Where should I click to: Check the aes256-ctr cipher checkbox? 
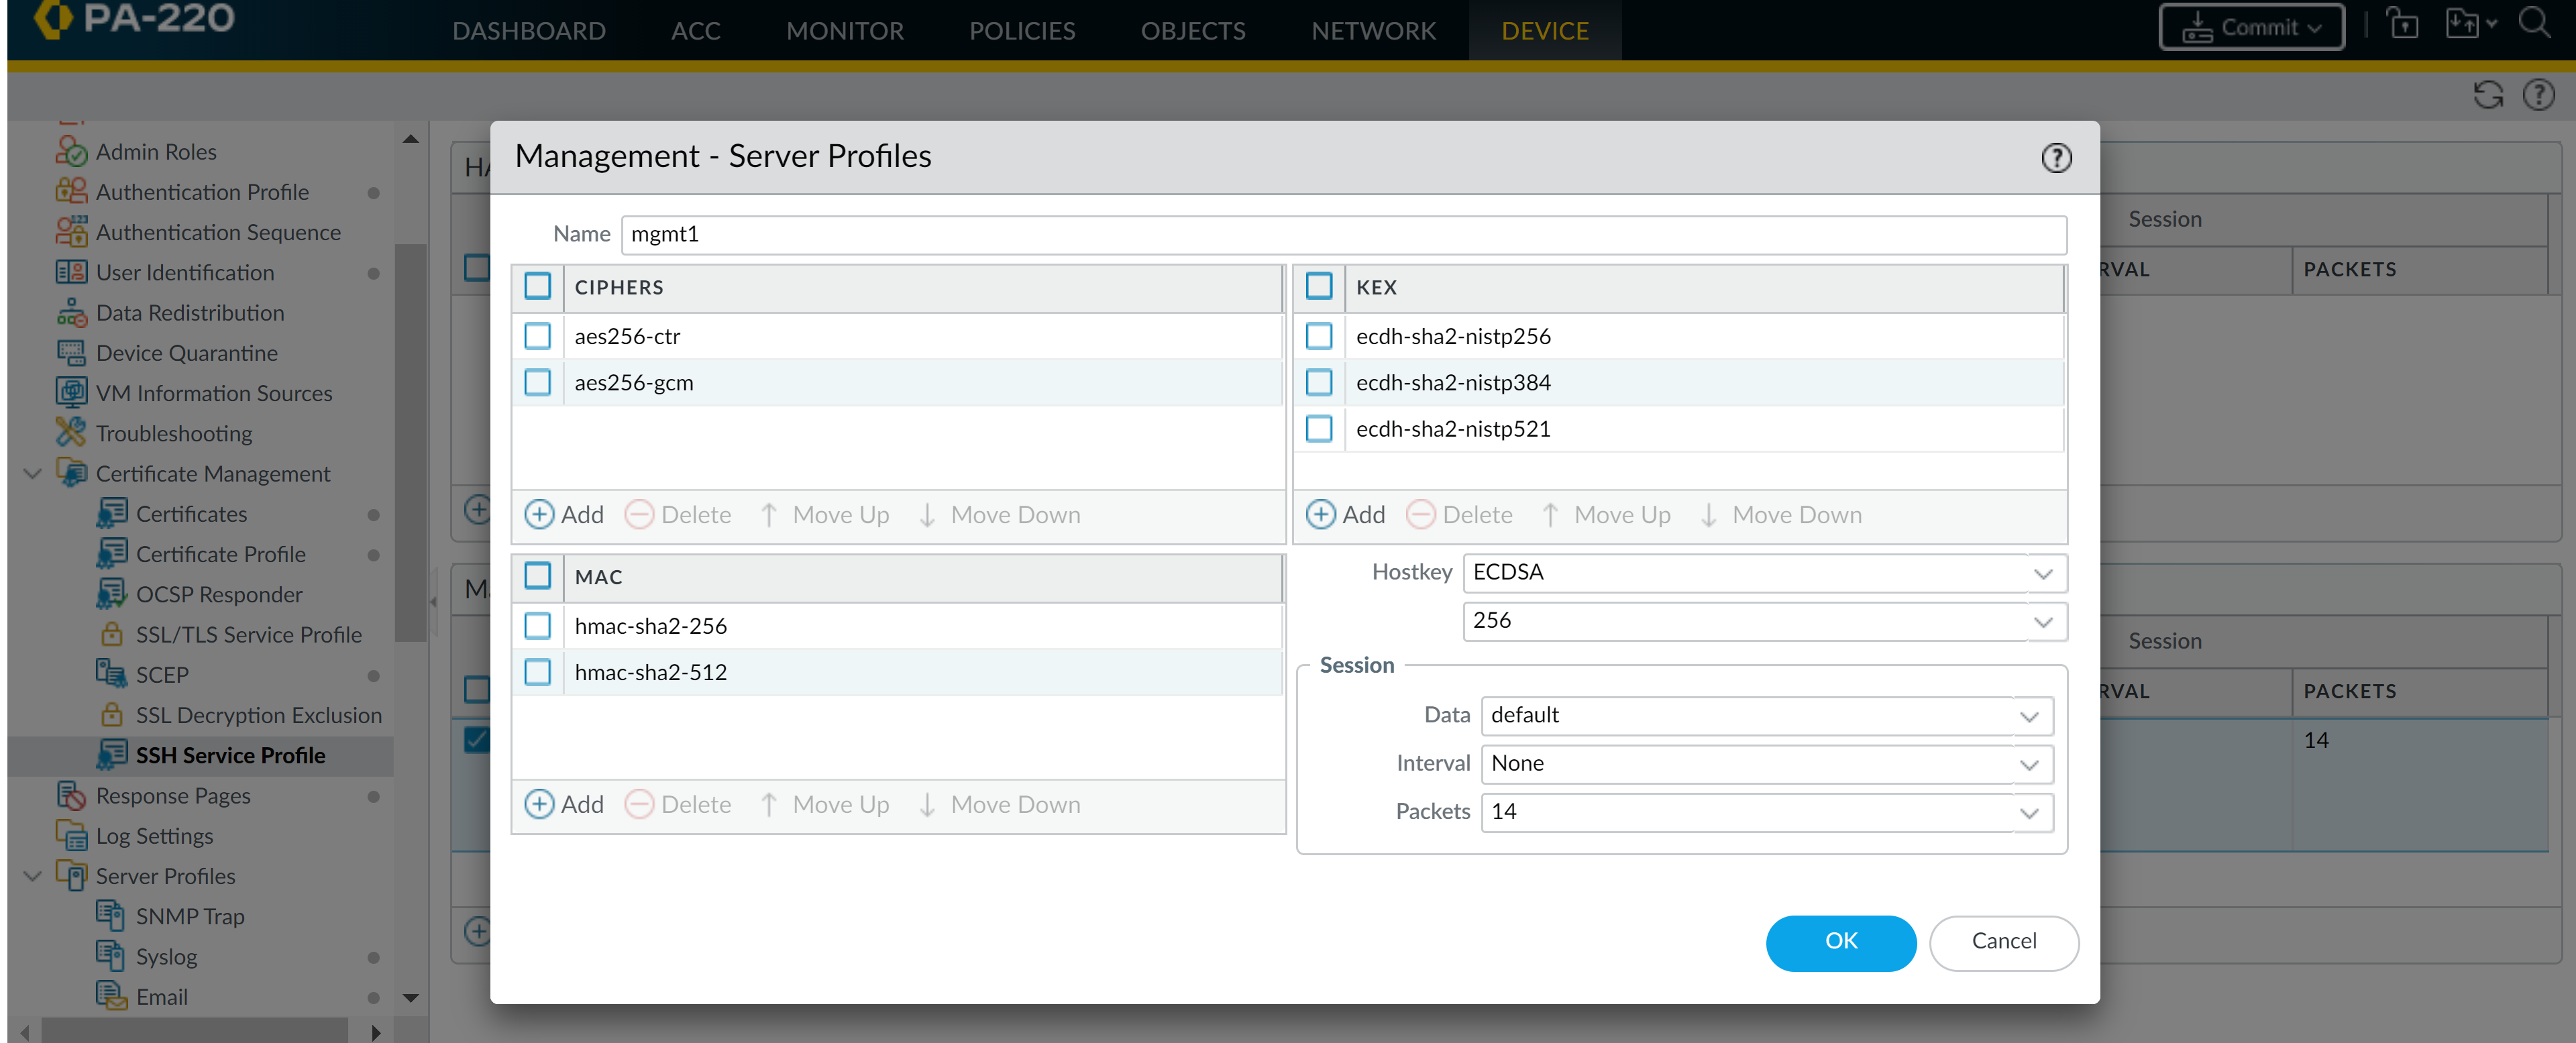[537, 336]
